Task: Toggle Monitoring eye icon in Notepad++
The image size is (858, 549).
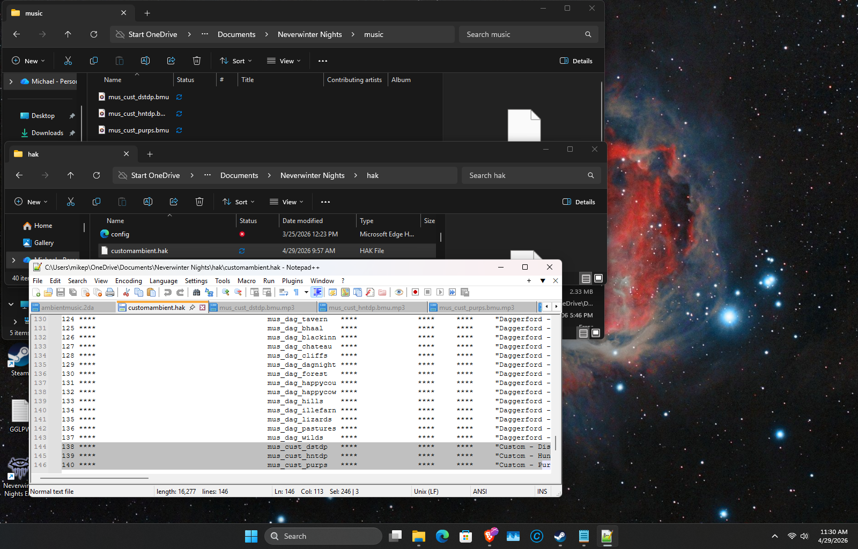Action: point(399,292)
